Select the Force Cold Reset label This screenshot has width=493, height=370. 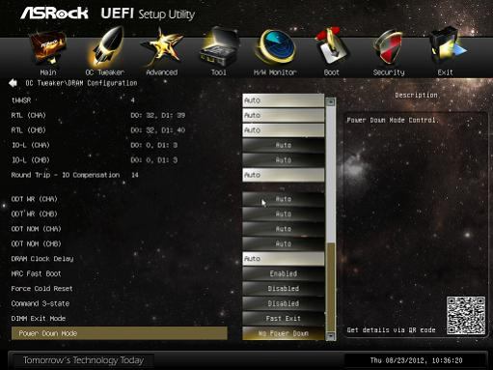tap(41, 289)
